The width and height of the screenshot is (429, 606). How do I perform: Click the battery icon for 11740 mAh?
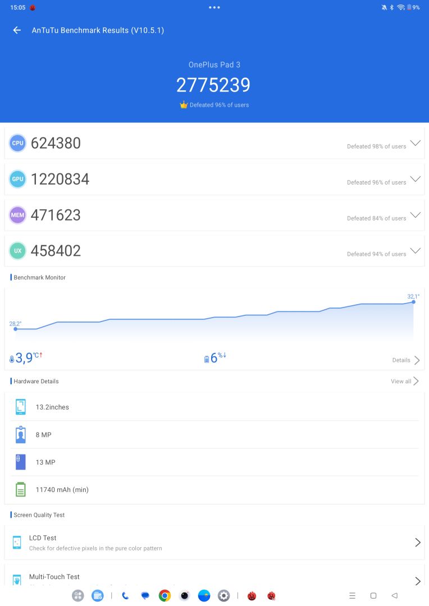21,489
